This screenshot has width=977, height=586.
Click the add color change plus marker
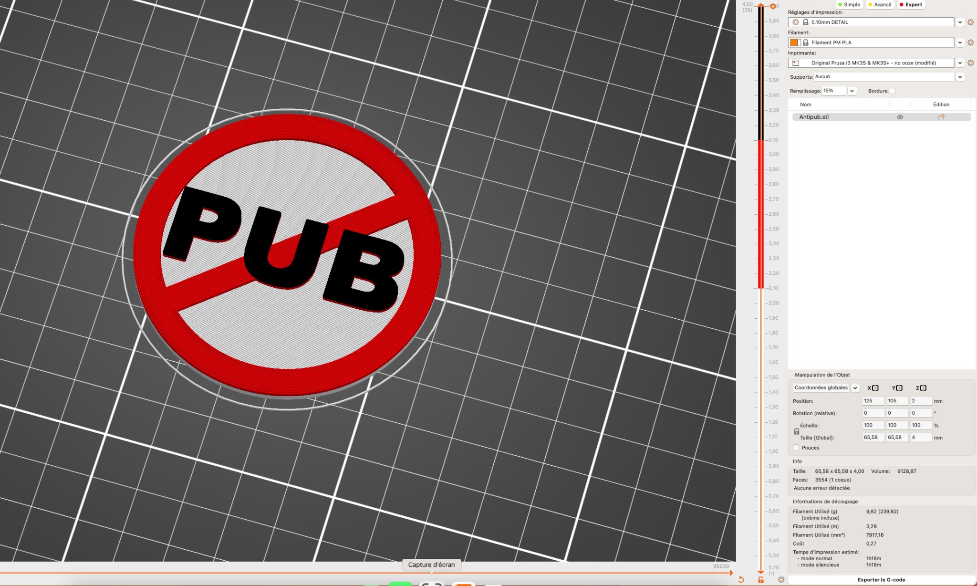click(x=773, y=6)
